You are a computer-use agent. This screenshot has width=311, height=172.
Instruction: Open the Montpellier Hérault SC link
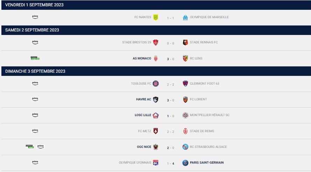pyautogui.click(x=210, y=115)
